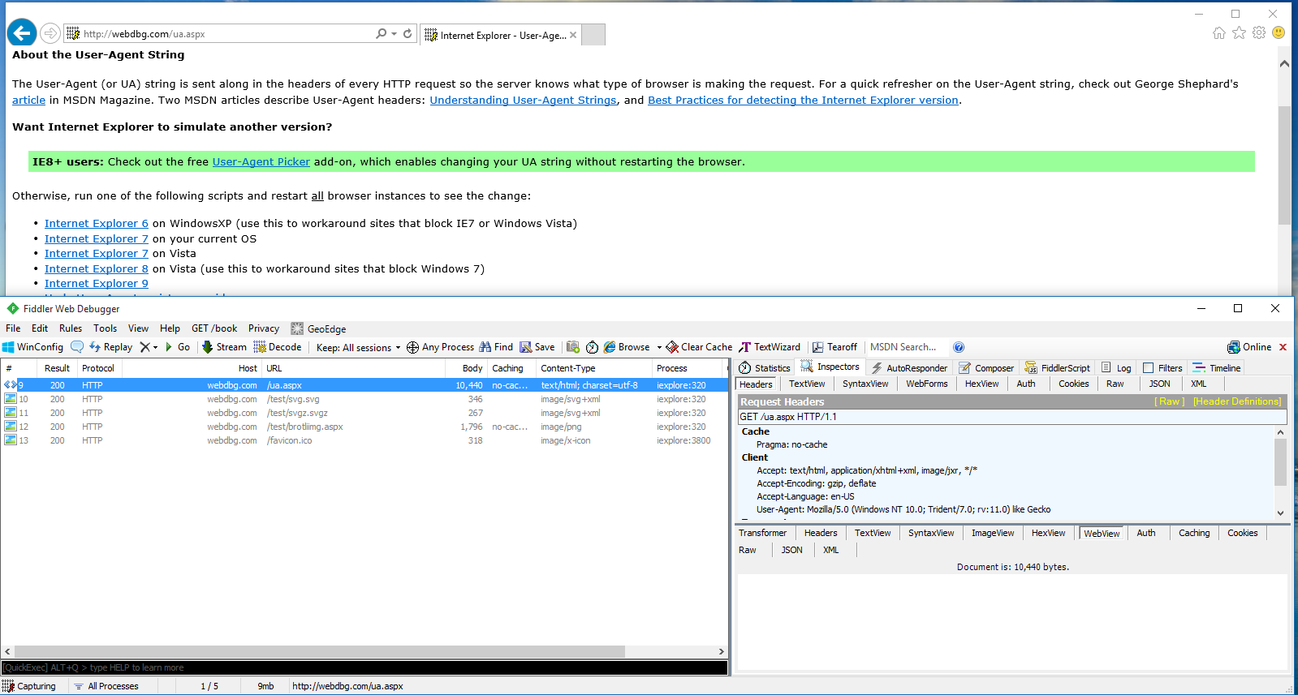Click the Internet Explorer back arrow button

22,33
